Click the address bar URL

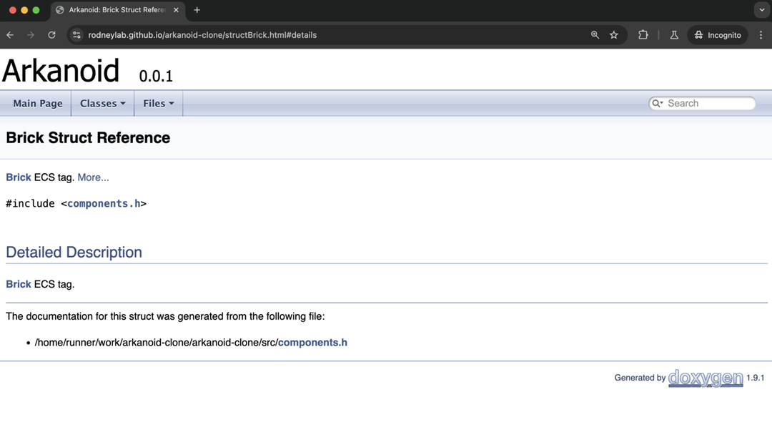coord(202,35)
